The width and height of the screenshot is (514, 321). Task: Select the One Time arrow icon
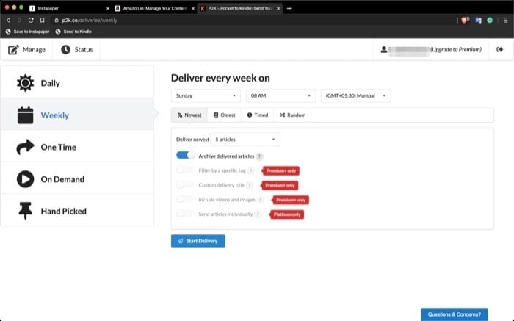pos(25,147)
